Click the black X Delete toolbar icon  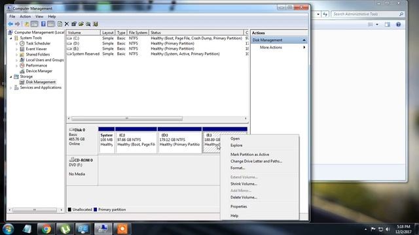click(67, 24)
